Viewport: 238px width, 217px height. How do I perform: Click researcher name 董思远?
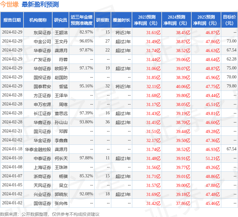click(x=61, y=113)
